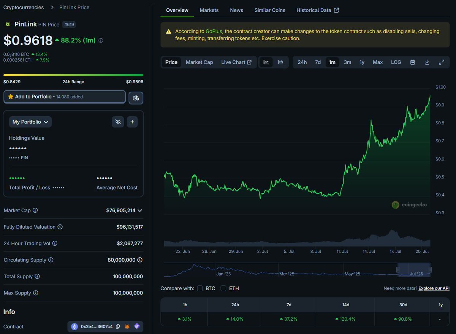This screenshot has height=334, width=456.
Task: Select the 3m chart range
Action: click(347, 62)
